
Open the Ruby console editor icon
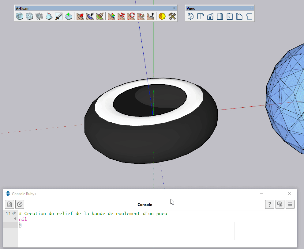click(x=9, y=204)
